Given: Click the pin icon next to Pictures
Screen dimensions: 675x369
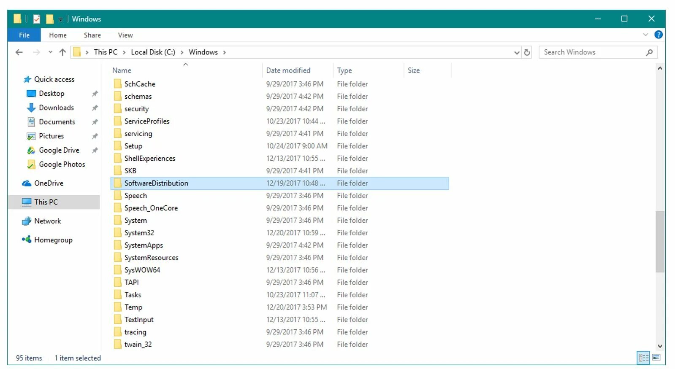Looking at the screenshot, I should [95, 136].
